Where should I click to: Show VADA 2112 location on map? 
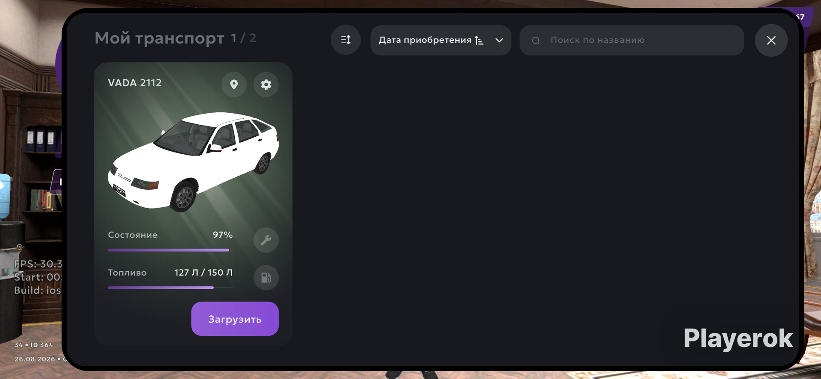click(x=234, y=85)
